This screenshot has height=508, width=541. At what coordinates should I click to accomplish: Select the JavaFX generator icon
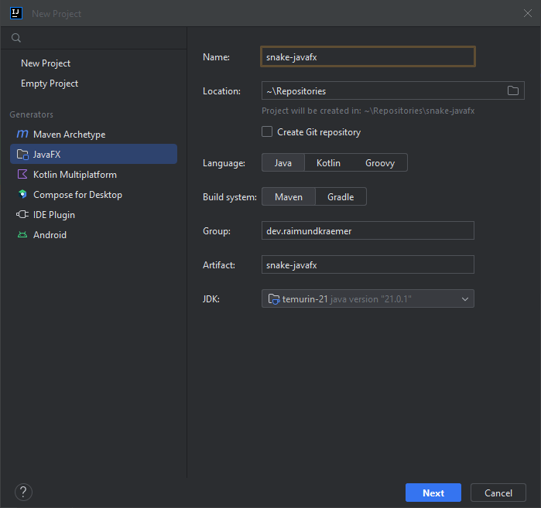22,155
